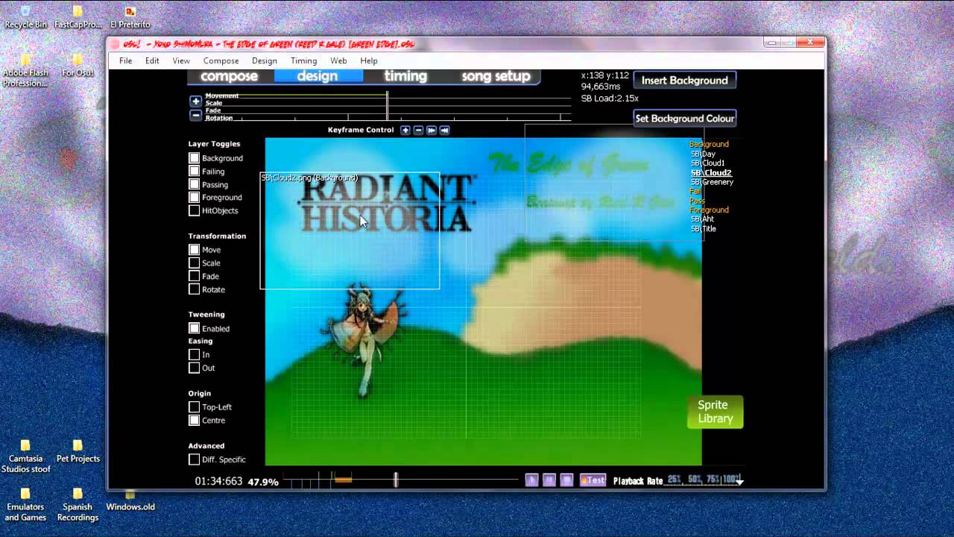954x537 pixels.
Task: Click the Set Background Colour button
Action: [685, 119]
